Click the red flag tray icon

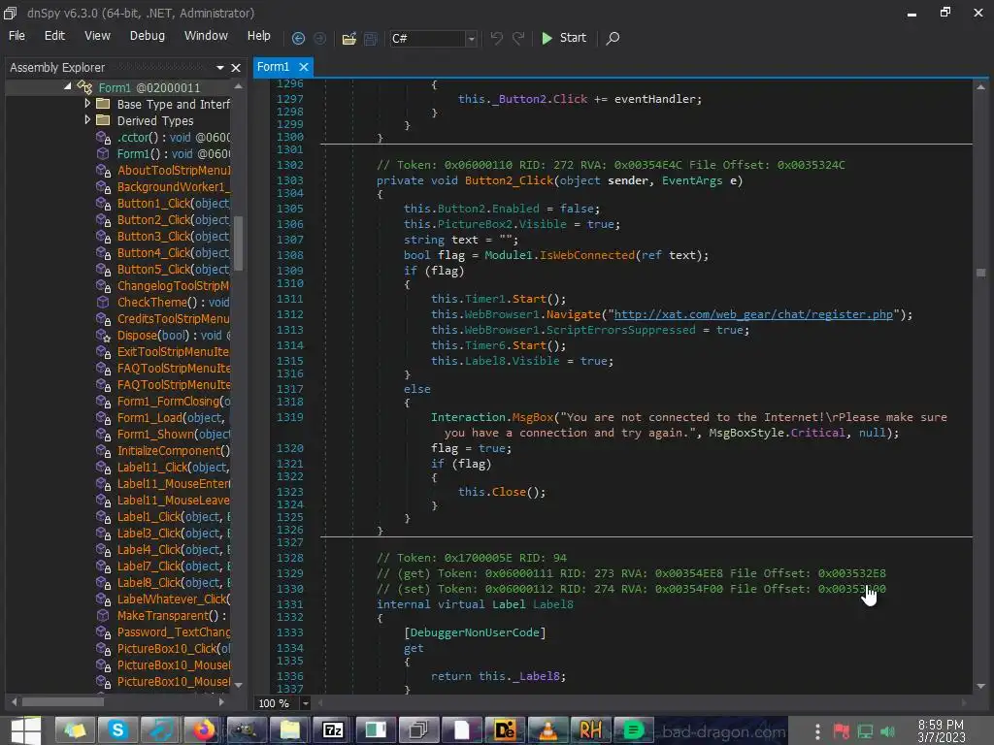tap(842, 731)
